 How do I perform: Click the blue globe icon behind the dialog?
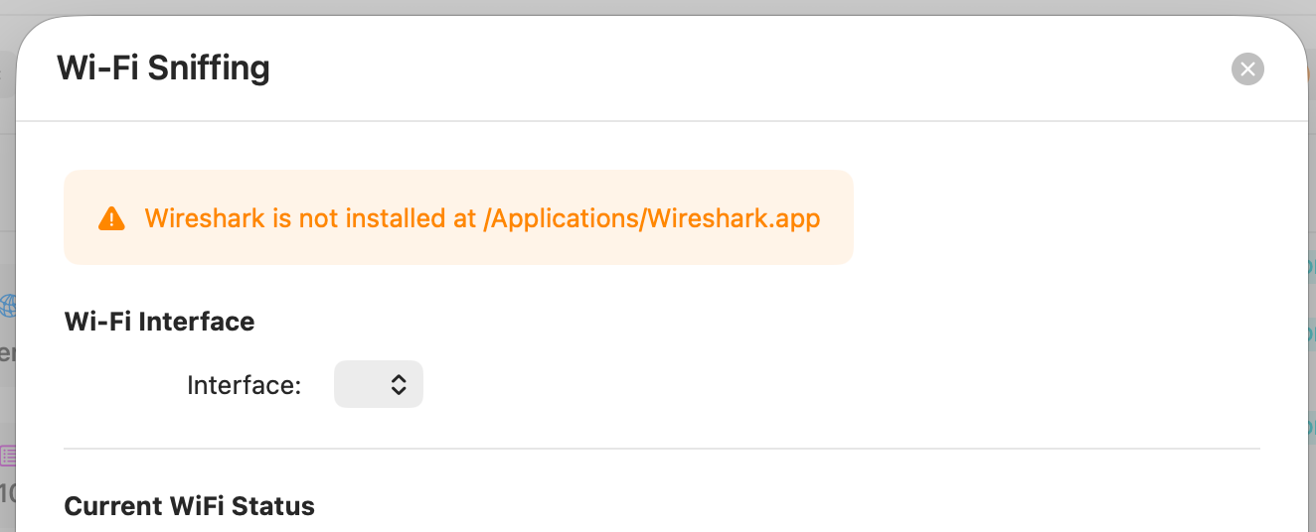[8, 305]
